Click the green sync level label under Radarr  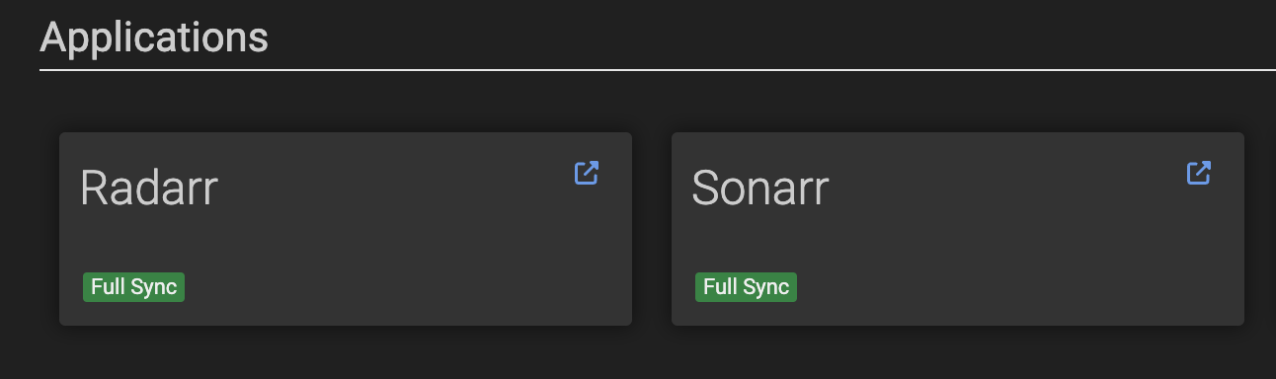pos(134,287)
